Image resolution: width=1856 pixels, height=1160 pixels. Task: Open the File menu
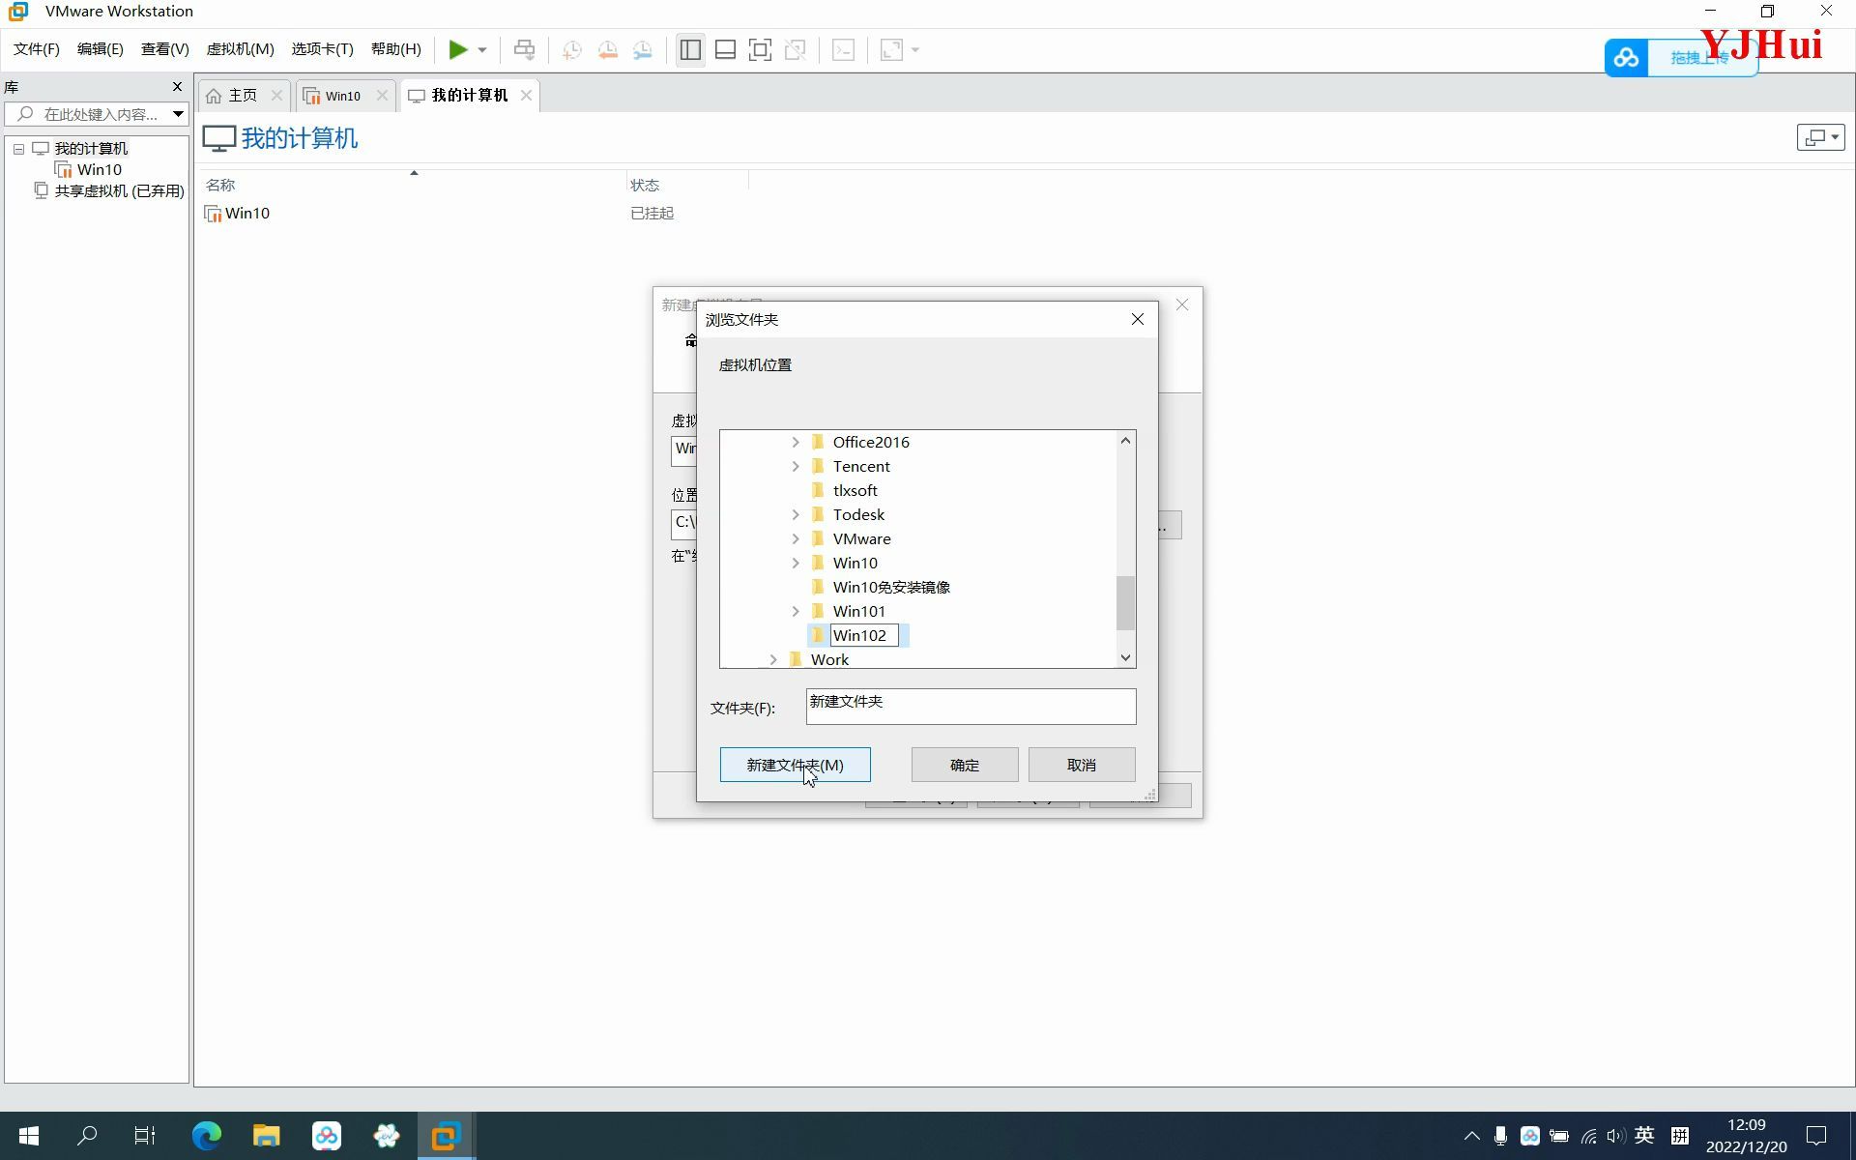tap(37, 49)
